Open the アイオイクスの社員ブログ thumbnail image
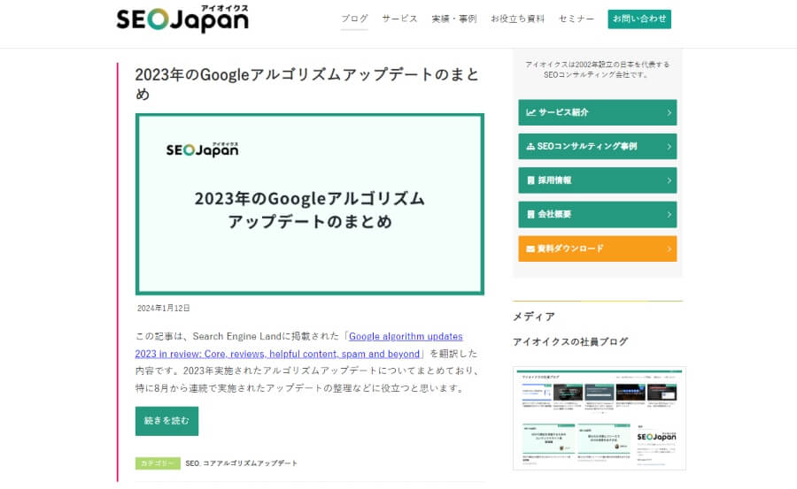Viewport: 797px width, 489px height. pos(600,418)
